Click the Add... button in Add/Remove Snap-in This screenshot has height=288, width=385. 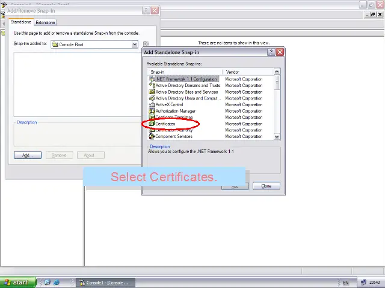click(x=28, y=155)
